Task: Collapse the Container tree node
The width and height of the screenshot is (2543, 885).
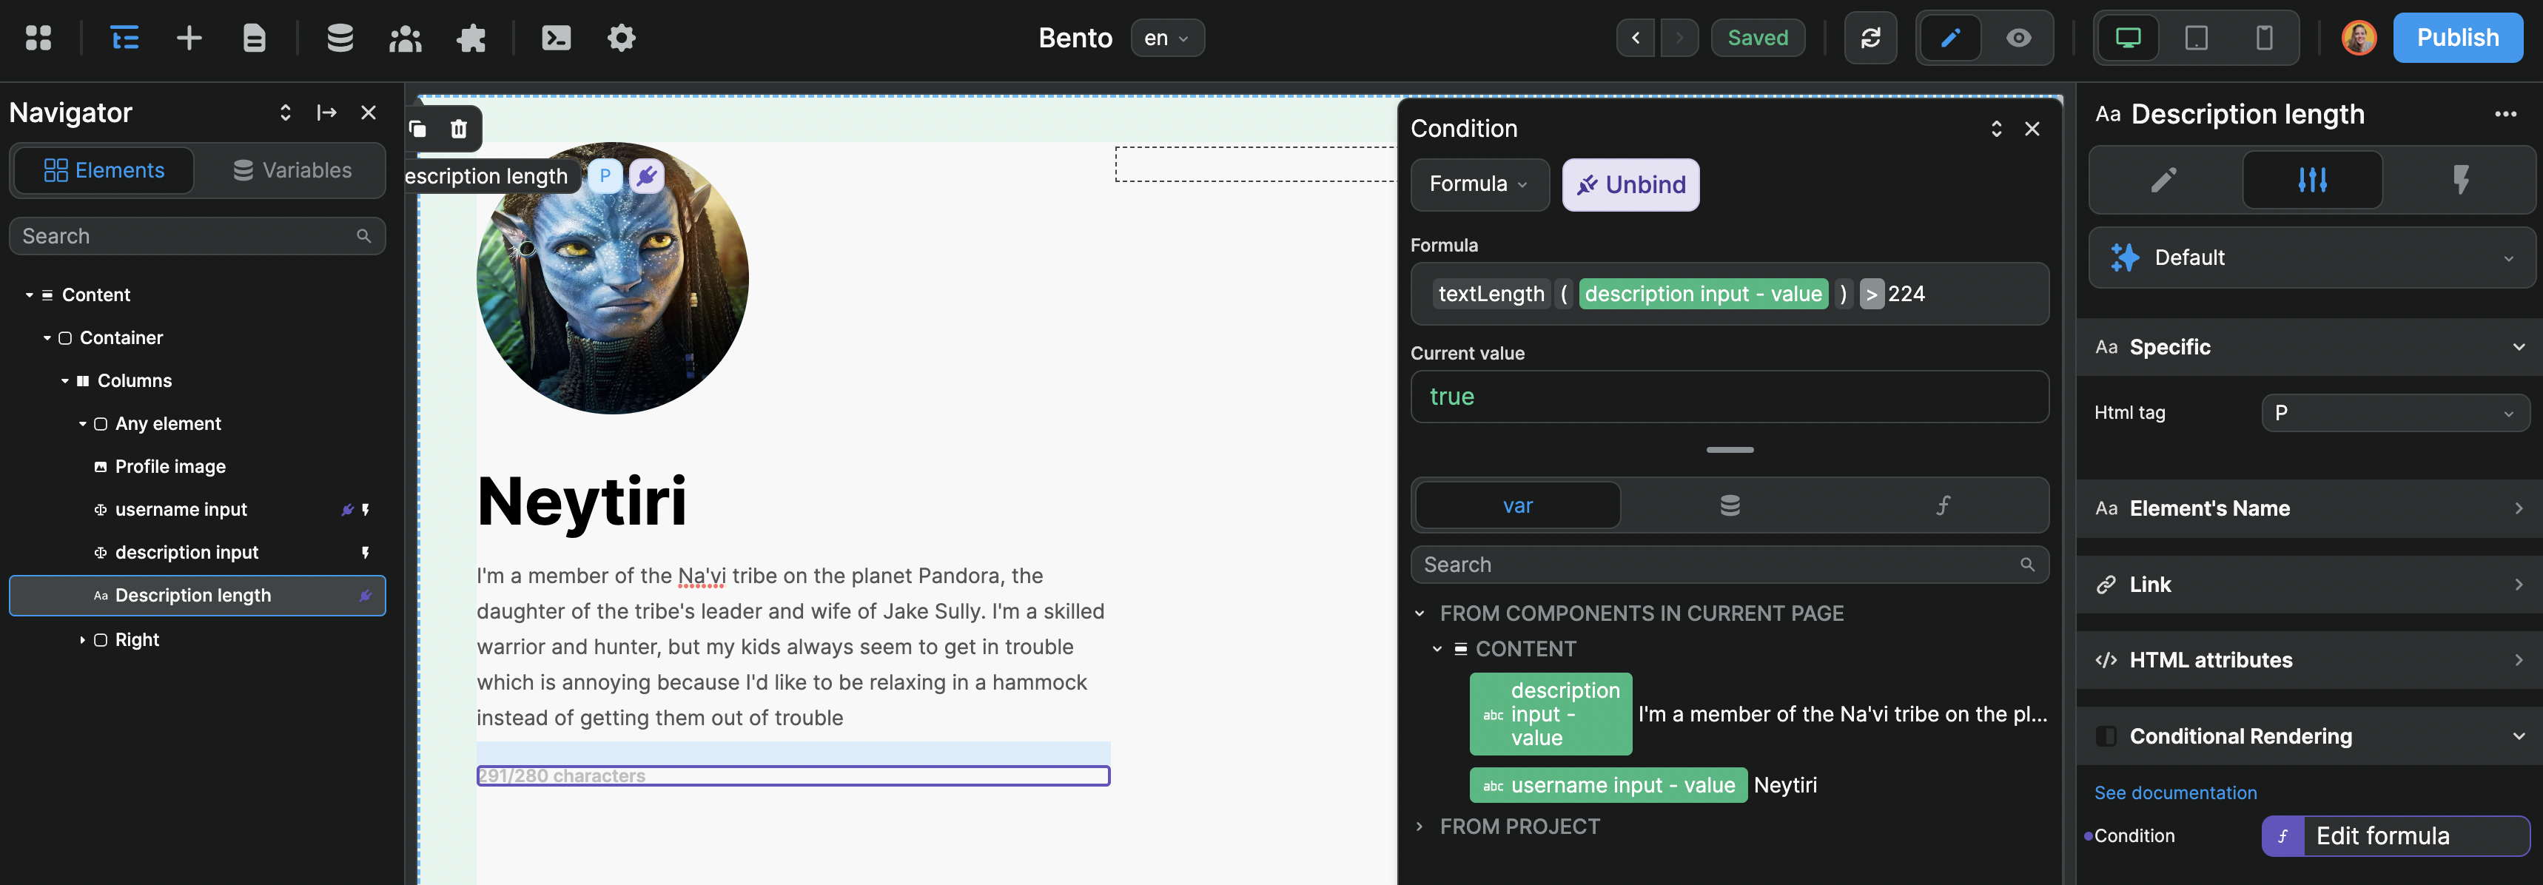Action: coord(47,337)
